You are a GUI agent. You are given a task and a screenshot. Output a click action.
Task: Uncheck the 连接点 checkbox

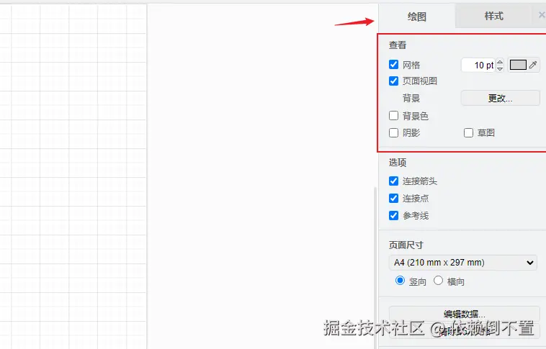click(393, 198)
